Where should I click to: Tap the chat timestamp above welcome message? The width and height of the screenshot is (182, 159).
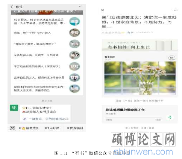tap(47, 101)
